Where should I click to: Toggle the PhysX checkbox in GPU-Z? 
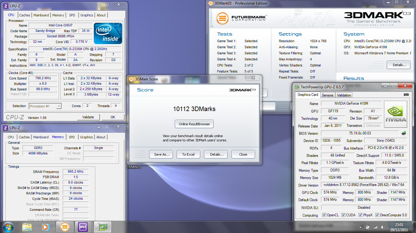(360, 215)
